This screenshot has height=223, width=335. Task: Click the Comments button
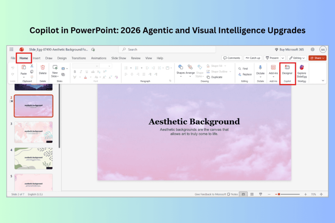pos(232,58)
